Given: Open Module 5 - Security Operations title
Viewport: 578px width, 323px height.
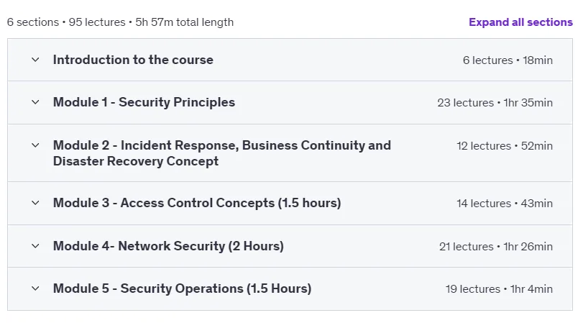Looking at the screenshot, I should click(x=182, y=288).
